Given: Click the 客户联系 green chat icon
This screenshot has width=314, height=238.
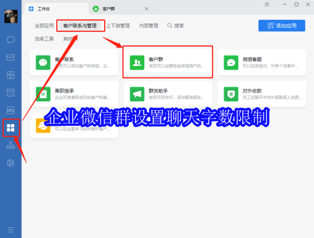Looking at the screenshot, I should coord(43,62).
